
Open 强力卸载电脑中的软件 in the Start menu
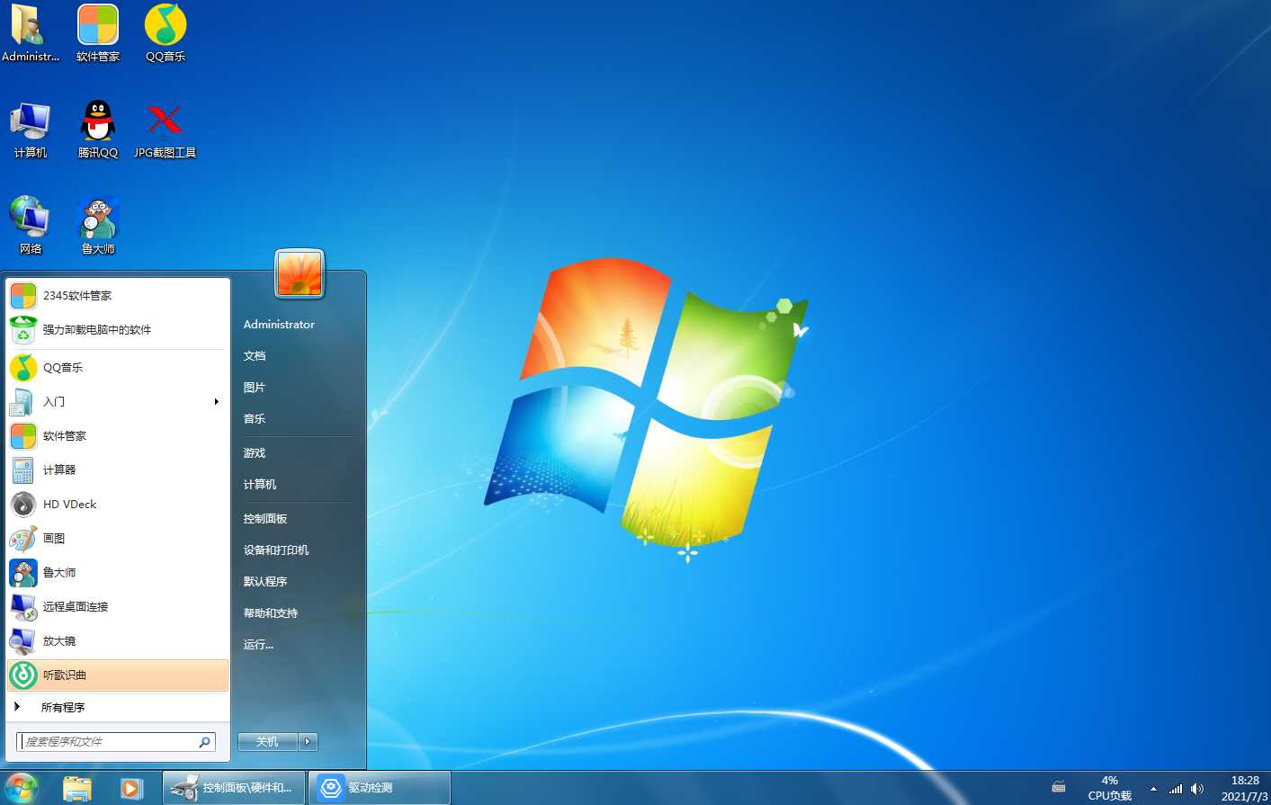pos(117,330)
